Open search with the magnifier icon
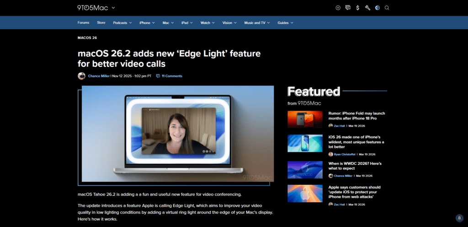468x227 pixels. 387,8
